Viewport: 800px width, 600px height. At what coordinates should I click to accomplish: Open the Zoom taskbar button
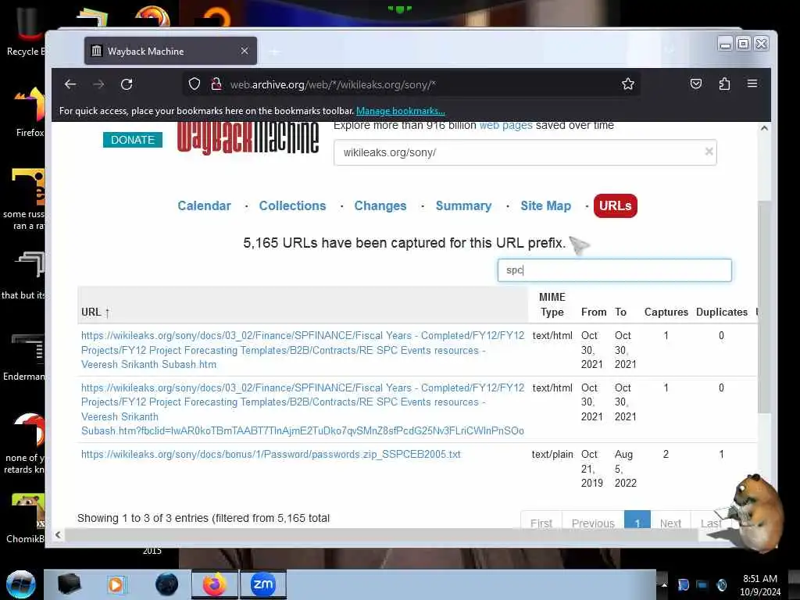coord(263,584)
